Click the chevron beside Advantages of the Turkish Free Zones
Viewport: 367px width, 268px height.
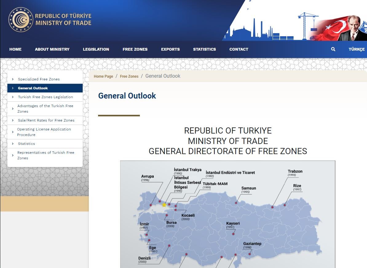pyautogui.click(x=13, y=109)
